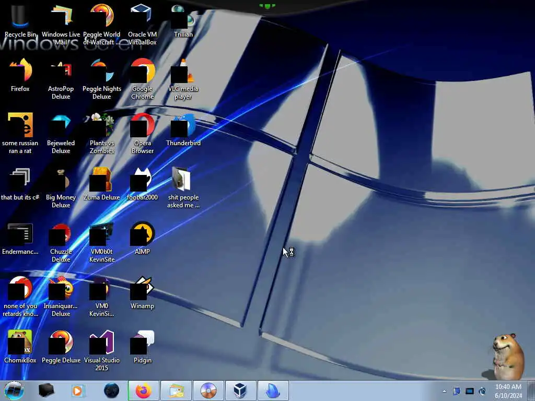
Task: Select the Google Chrome desktop shortcut
Action: [142, 79]
